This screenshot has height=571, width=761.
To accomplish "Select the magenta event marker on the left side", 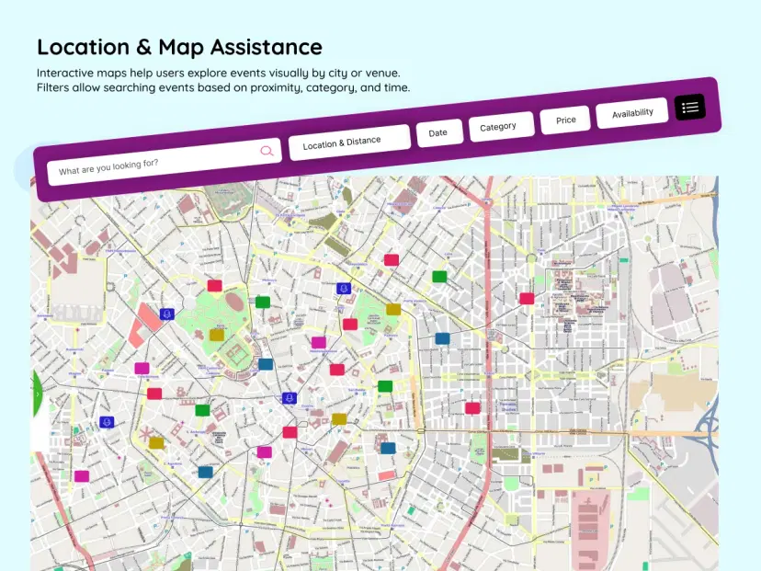I will pos(141,368).
